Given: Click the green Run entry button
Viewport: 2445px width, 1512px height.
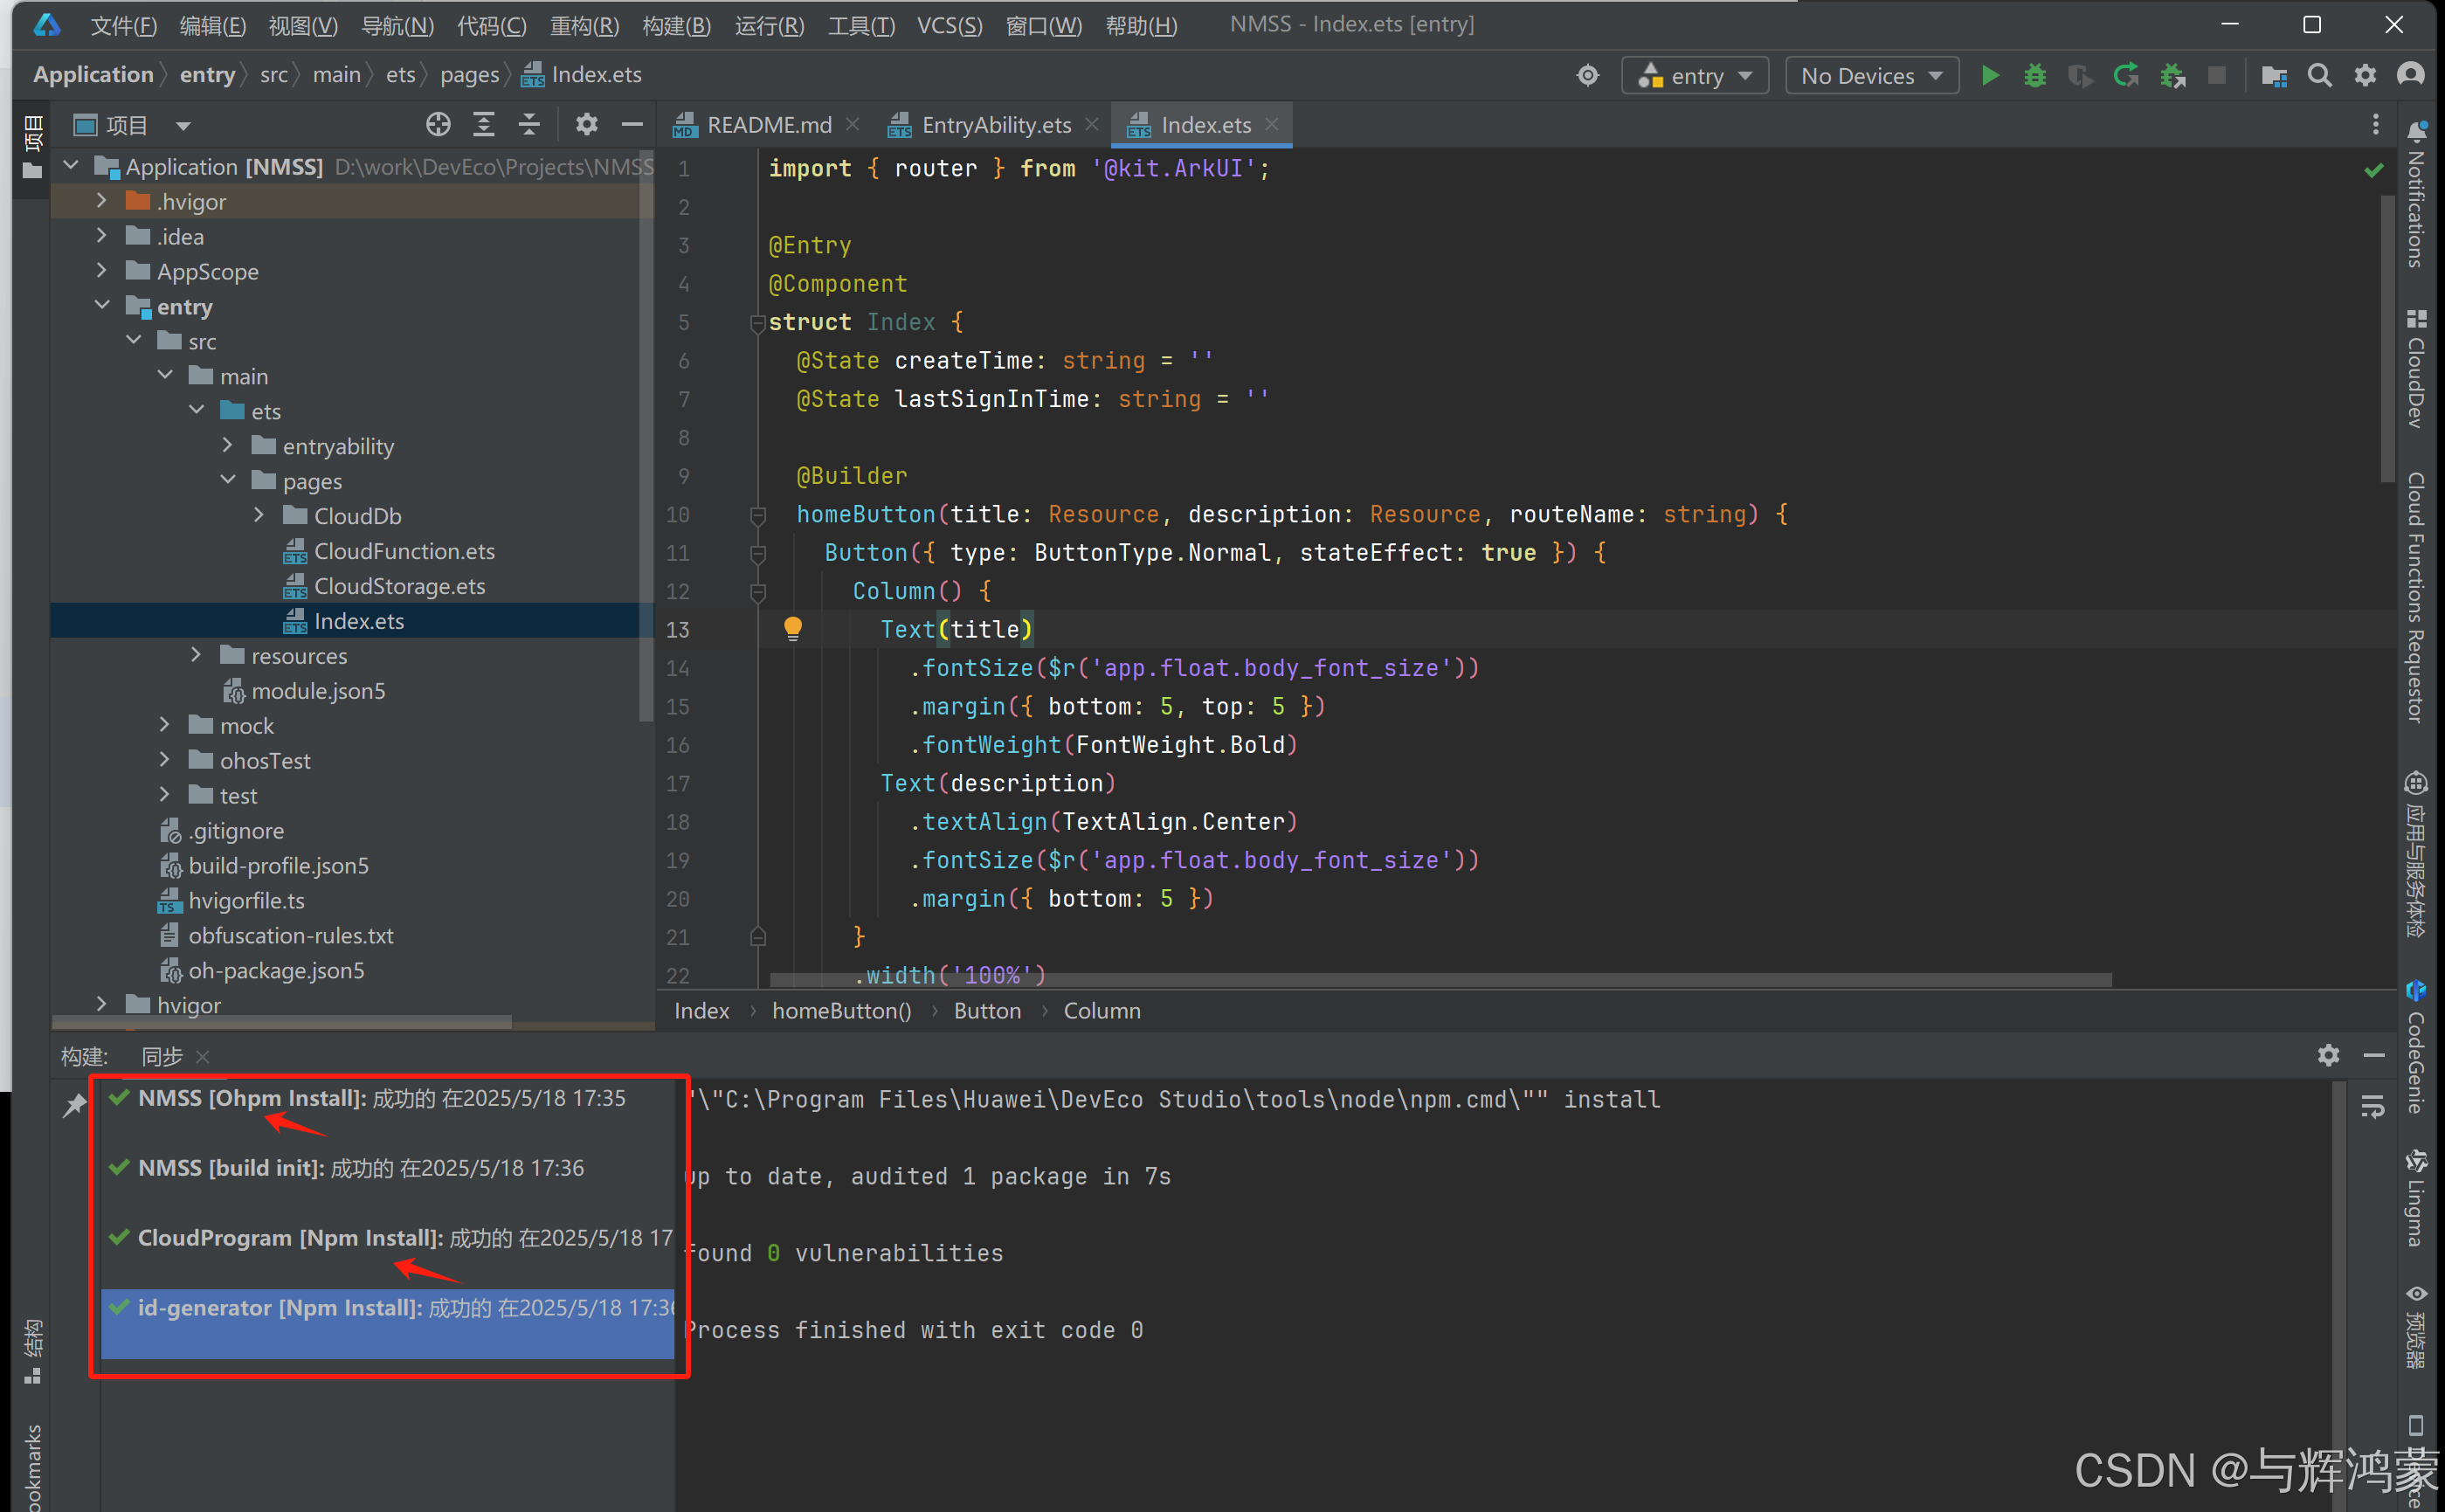Looking at the screenshot, I should click(x=1989, y=76).
